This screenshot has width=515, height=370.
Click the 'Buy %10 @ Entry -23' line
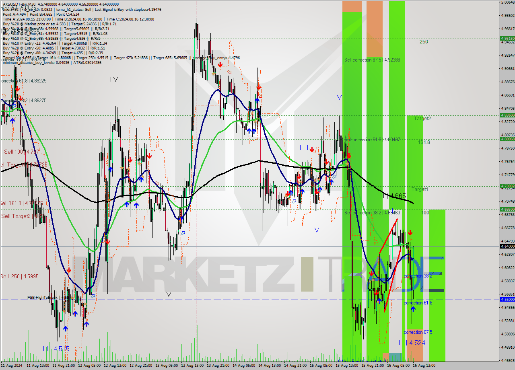(x=55, y=43)
